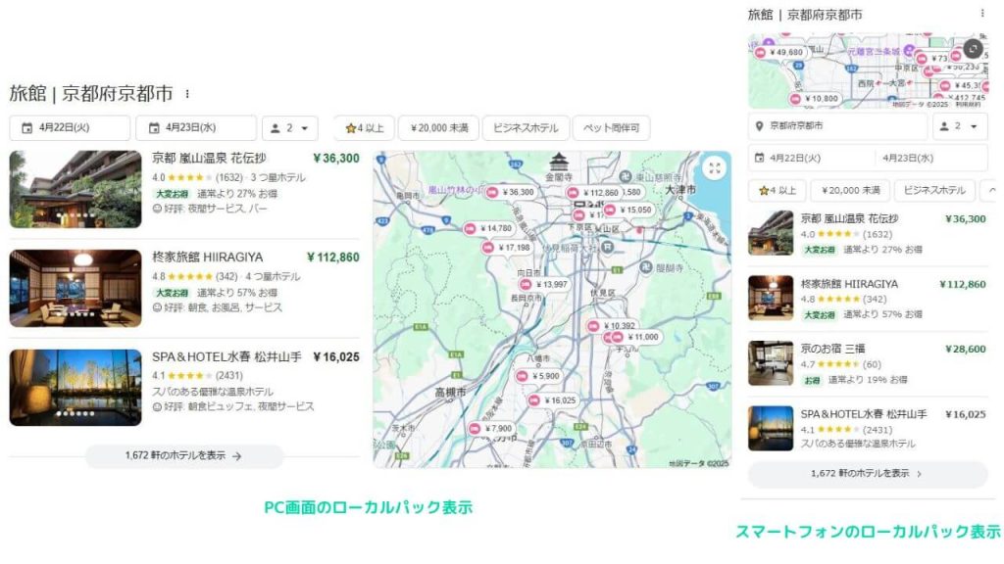Open the three-dot menu beside PC 旅館 title
Screen dimensions: 1004x564
click(x=187, y=94)
